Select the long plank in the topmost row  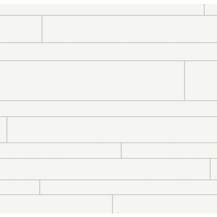[x=102, y=9]
